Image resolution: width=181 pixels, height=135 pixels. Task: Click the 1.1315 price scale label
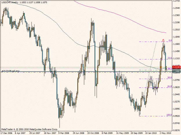[177, 58]
